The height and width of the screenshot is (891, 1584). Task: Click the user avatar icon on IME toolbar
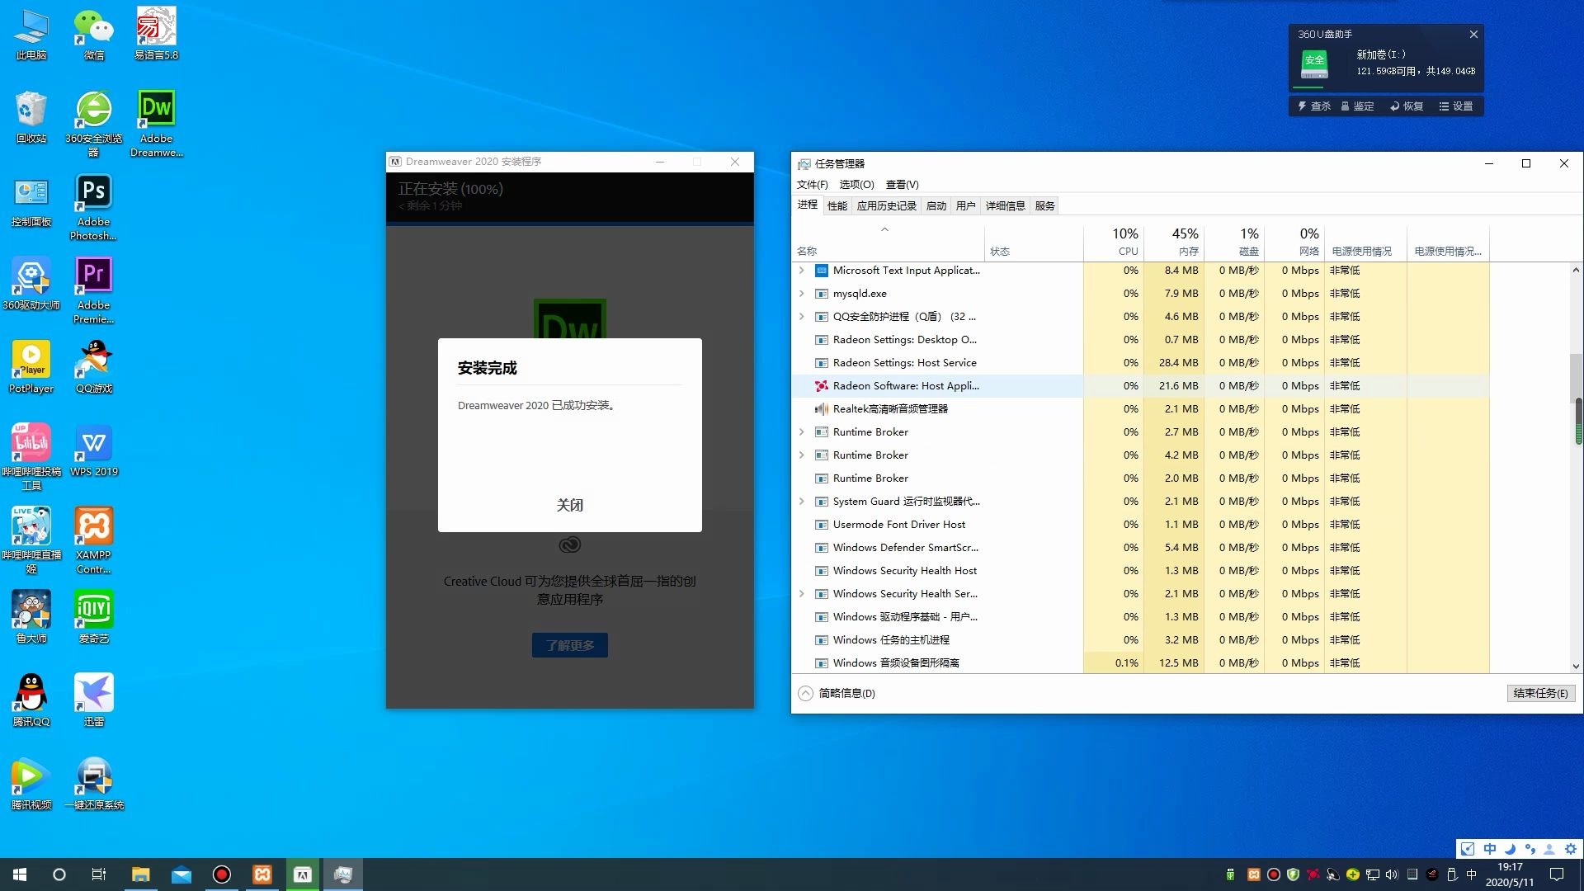(1549, 848)
